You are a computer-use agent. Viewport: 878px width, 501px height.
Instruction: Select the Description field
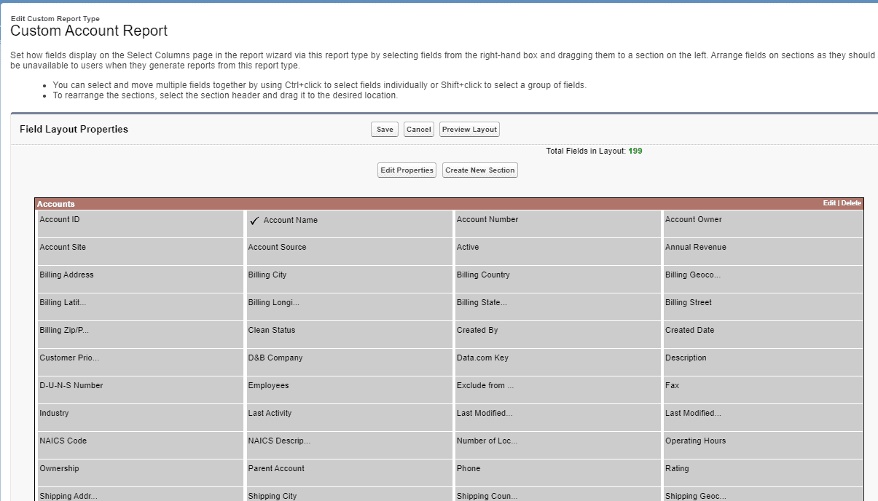coord(763,362)
